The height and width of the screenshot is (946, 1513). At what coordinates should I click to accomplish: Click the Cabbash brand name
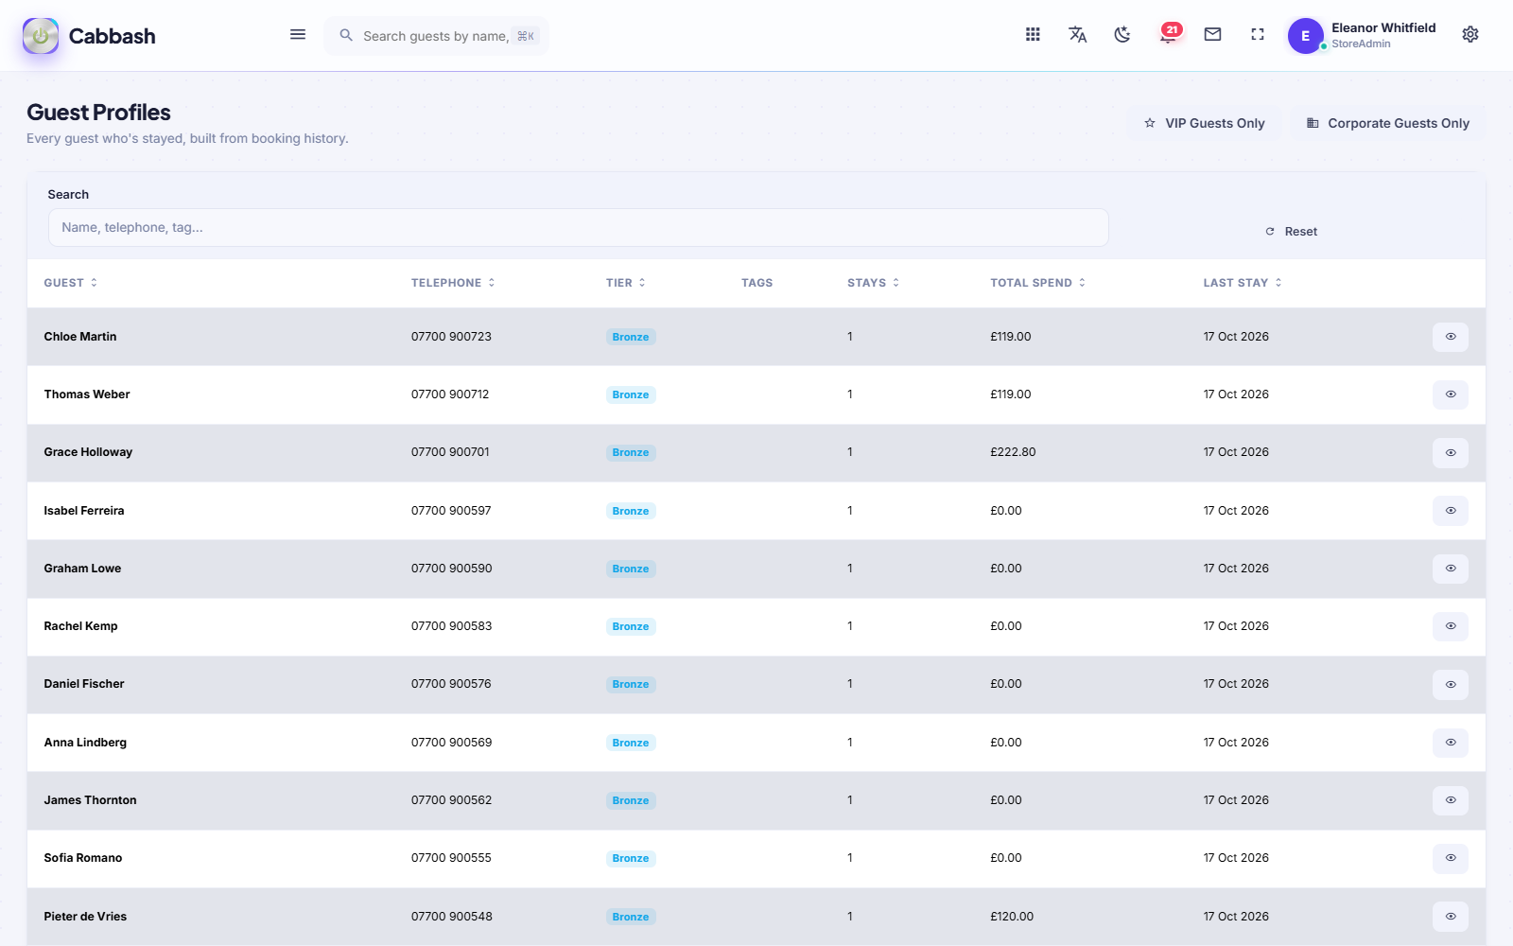pos(112,36)
